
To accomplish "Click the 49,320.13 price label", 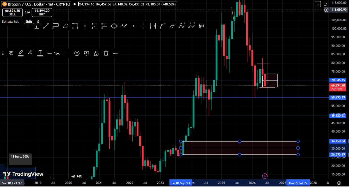I will pos(338,116).
